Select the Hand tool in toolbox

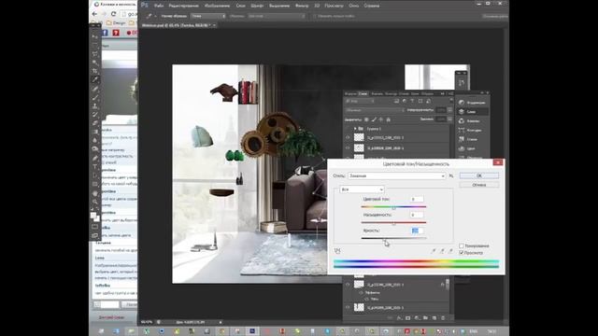(95, 193)
